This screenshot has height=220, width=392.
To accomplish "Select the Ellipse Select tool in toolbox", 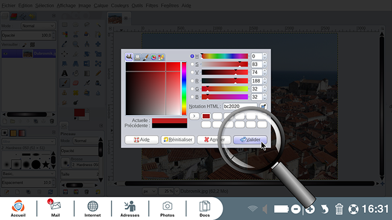I will coord(76,25).
